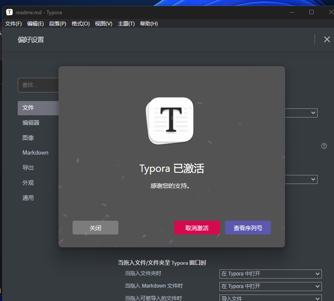Select the 文件 preferences category
Image resolution: width=334 pixels, height=301 pixels.
pyautogui.click(x=38, y=108)
